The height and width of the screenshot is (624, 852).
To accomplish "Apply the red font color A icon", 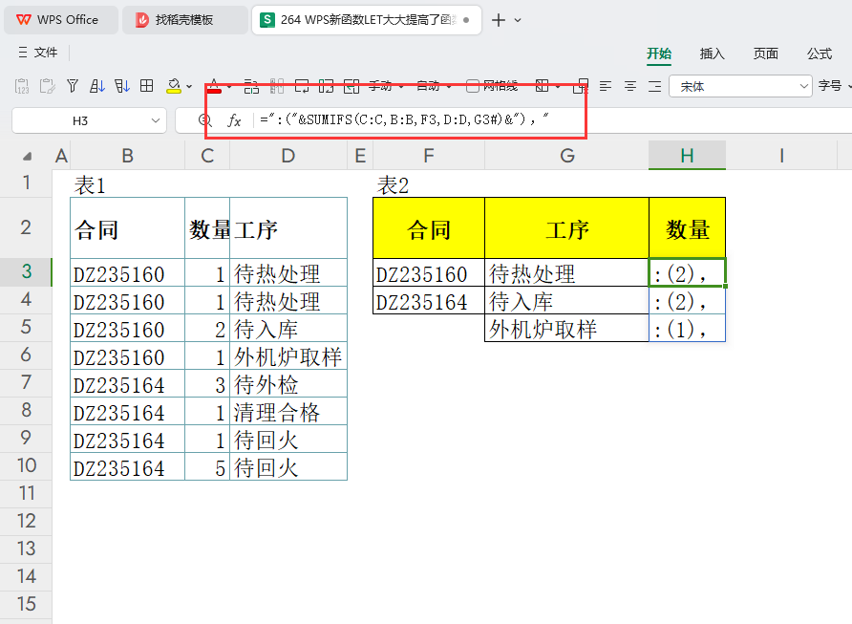I will pos(214,86).
